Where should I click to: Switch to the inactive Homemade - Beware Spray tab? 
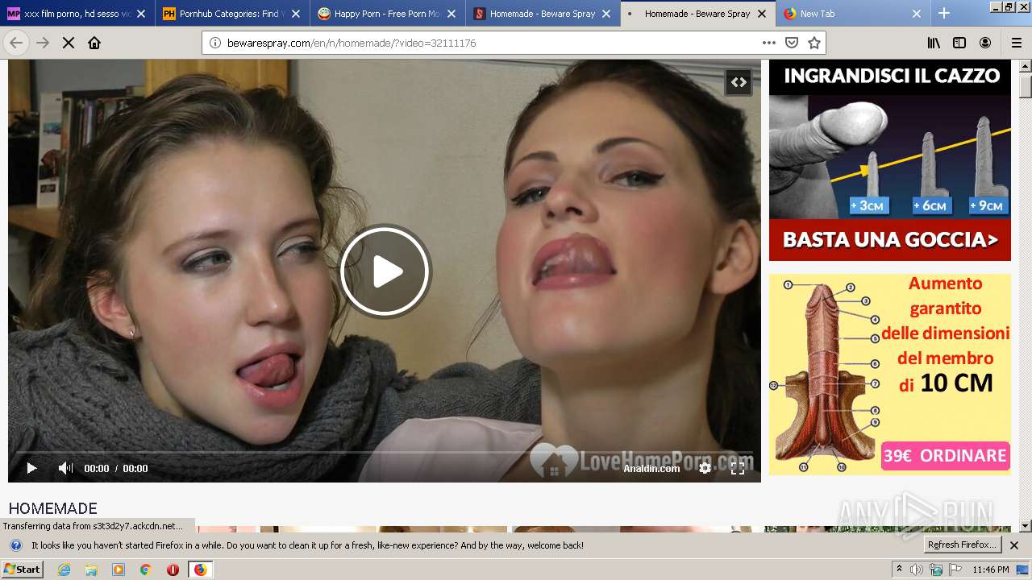543,14
